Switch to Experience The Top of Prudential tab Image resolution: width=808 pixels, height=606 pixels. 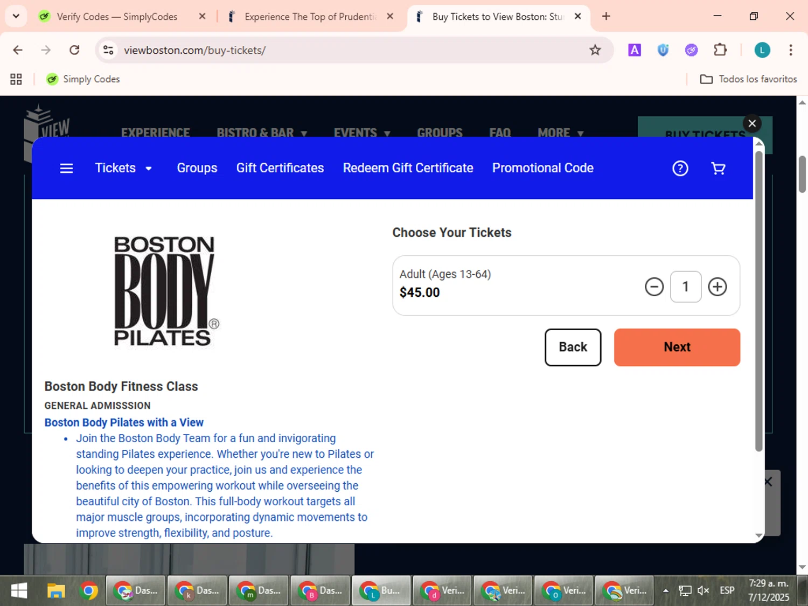(310, 17)
